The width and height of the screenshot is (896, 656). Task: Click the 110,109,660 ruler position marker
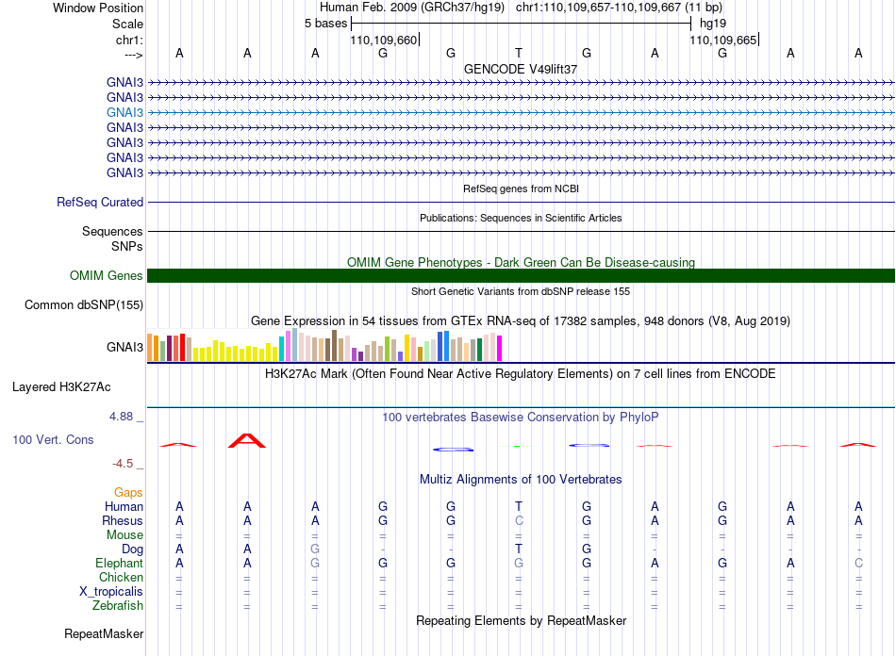tap(384, 40)
